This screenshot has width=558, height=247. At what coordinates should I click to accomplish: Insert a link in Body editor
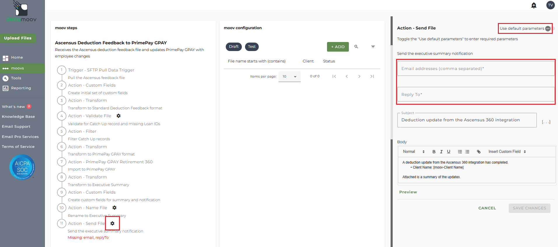(x=479, y=152)
